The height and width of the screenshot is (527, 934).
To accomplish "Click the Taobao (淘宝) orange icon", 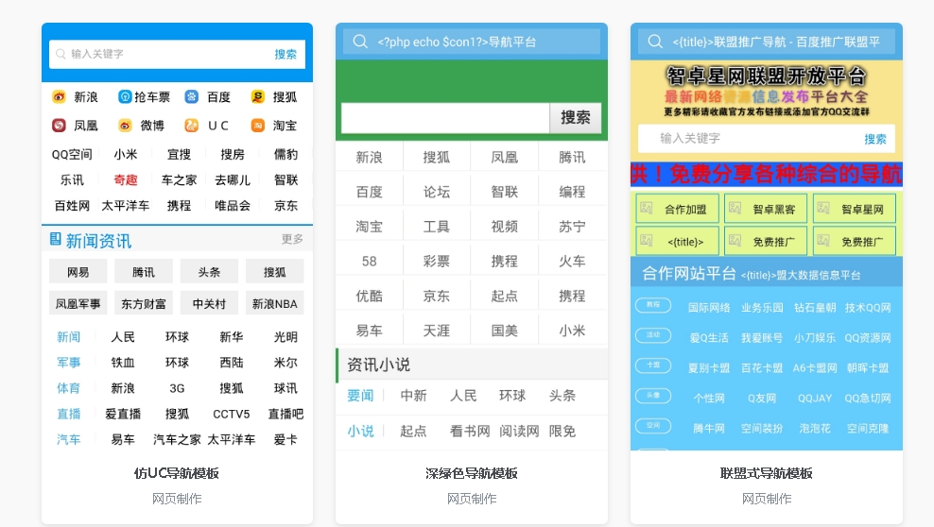I will click(257, 125).
